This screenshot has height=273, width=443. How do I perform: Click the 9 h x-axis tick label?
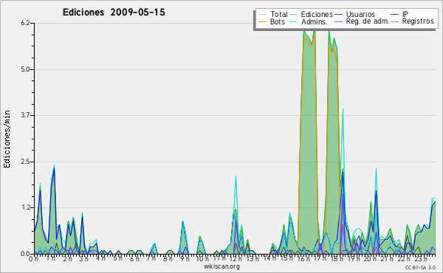point(185,258)
